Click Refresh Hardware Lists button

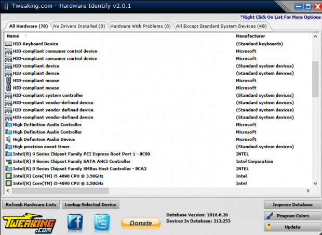(x=31, y=204)
